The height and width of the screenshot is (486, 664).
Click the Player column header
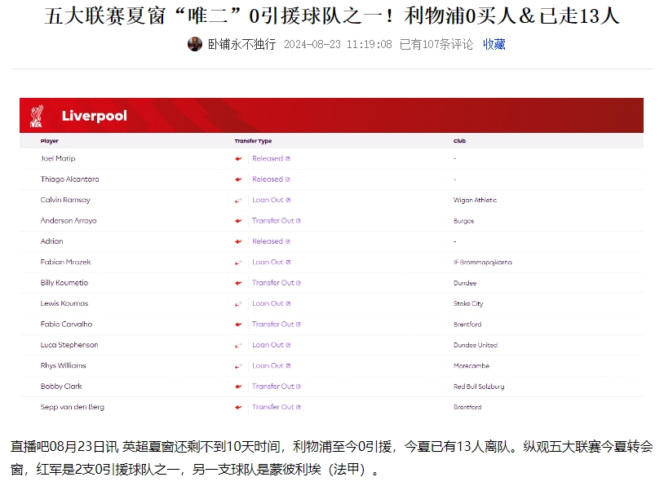(50, 141)
